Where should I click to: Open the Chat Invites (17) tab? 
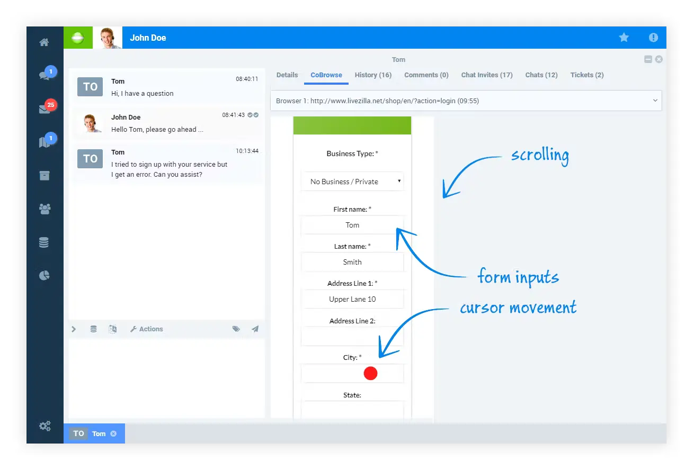[487, 75]
